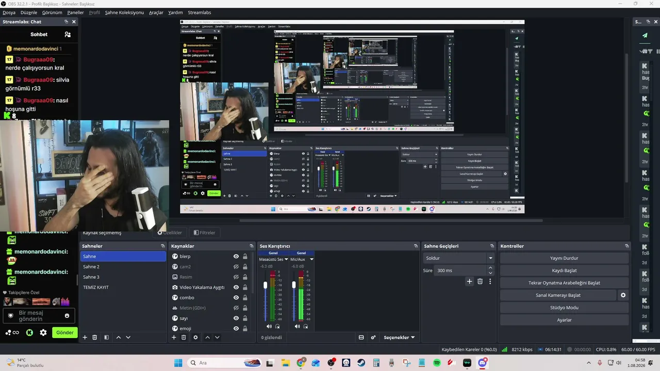Viewport: 660px width, 371px height.
Task: Open the Görünüm menu
Action: 52,12
